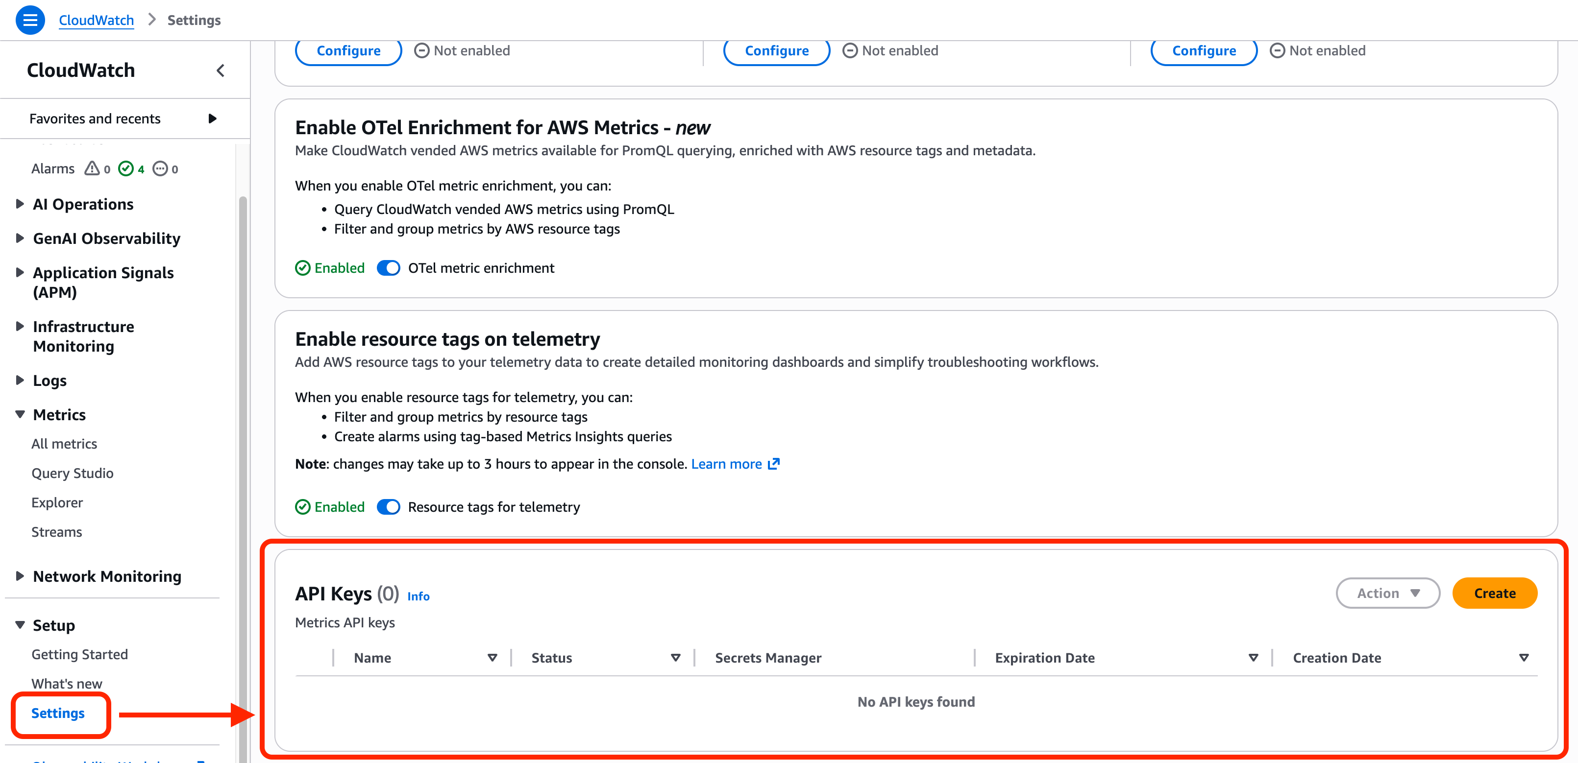Select Settings in the sidebar

click(x=58, y=713)
